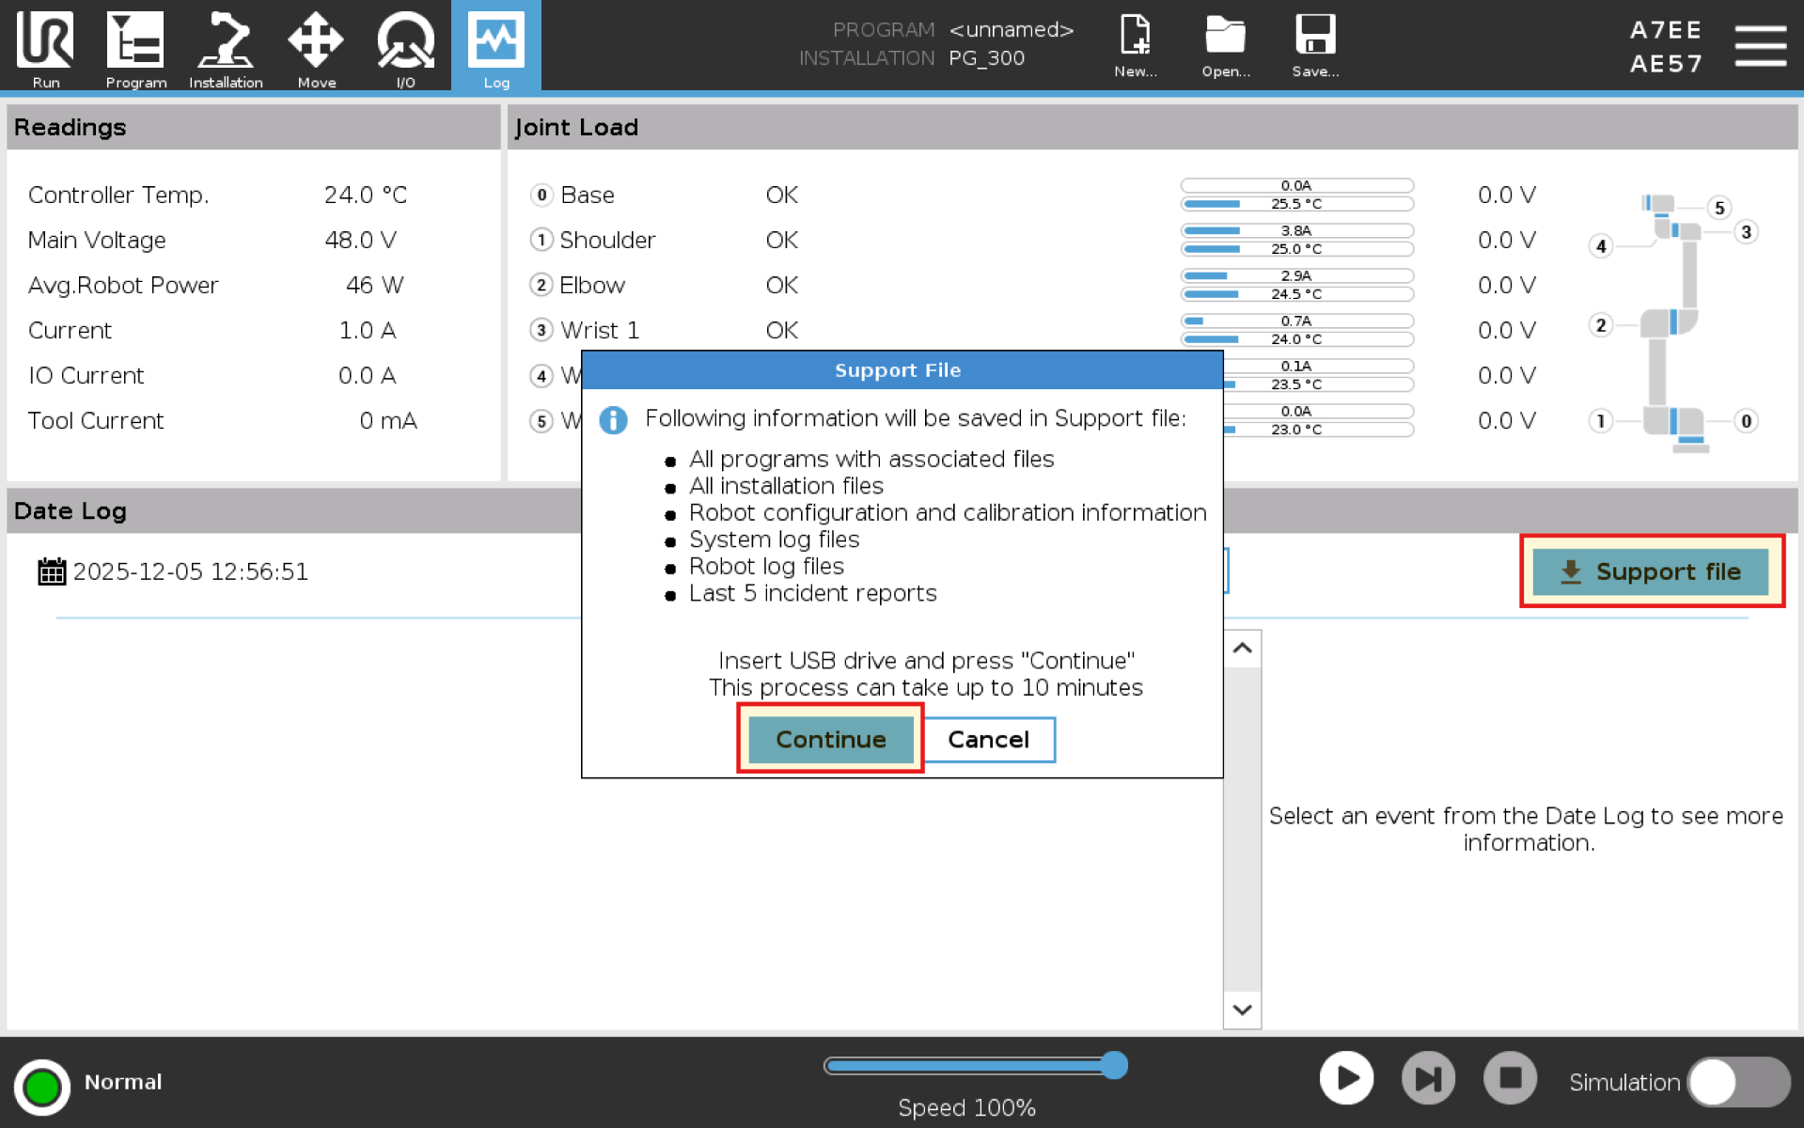Image resolution: width=1804 pixels, height=1128 pixels.
Task: Toggle the Simulation switch
Action: [1737, 1082]
